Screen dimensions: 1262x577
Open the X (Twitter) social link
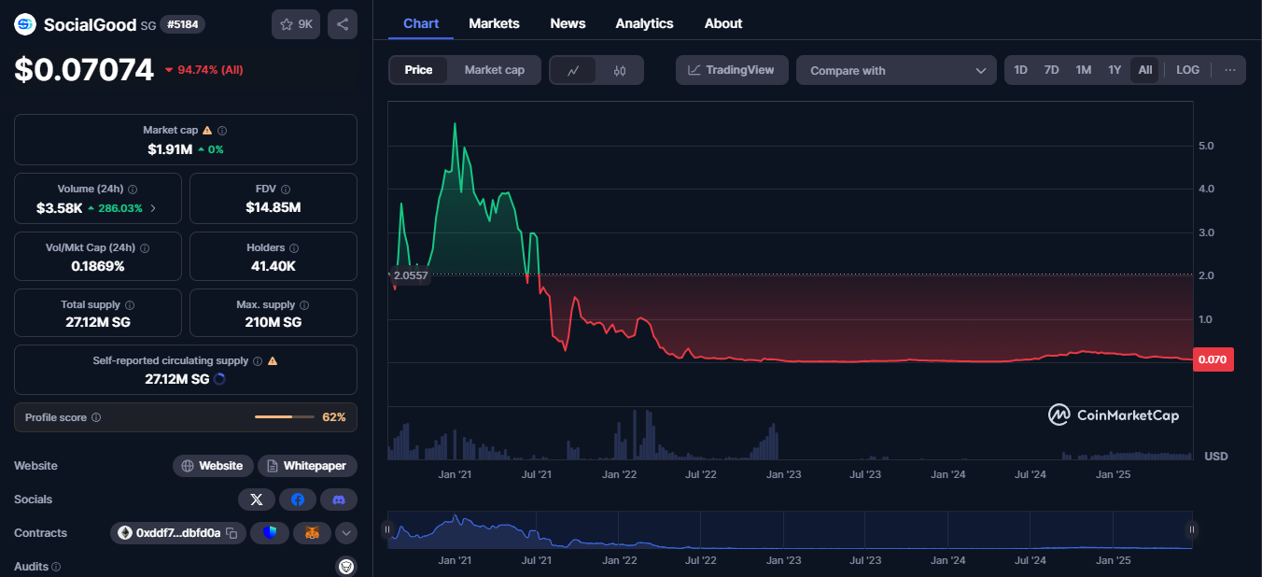[257, 500]
